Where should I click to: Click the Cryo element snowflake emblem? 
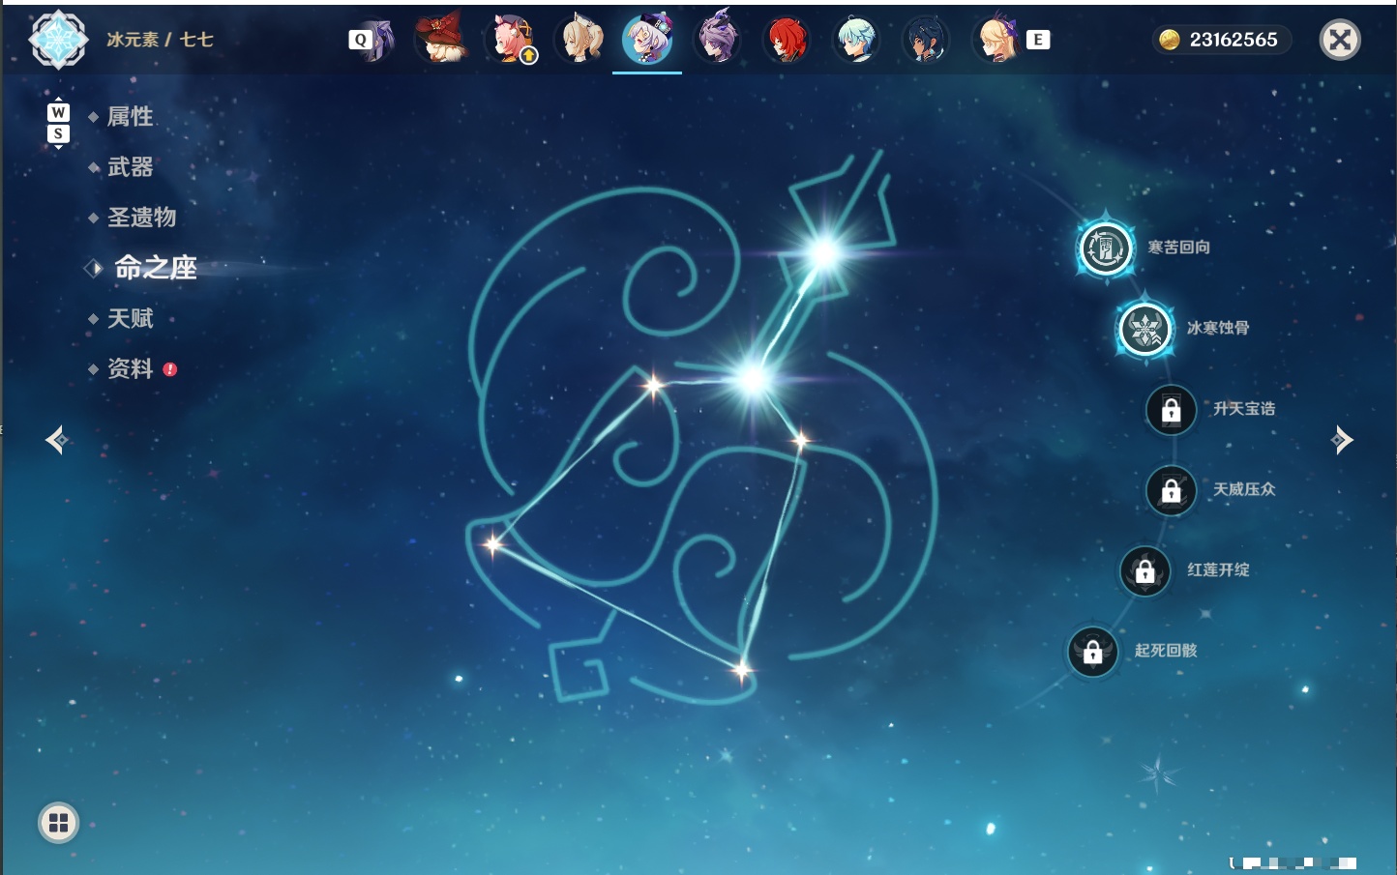[x=58, y=40]
